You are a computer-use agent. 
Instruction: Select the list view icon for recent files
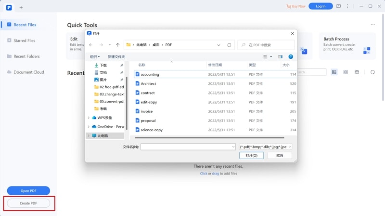click(x=334, y=72)
